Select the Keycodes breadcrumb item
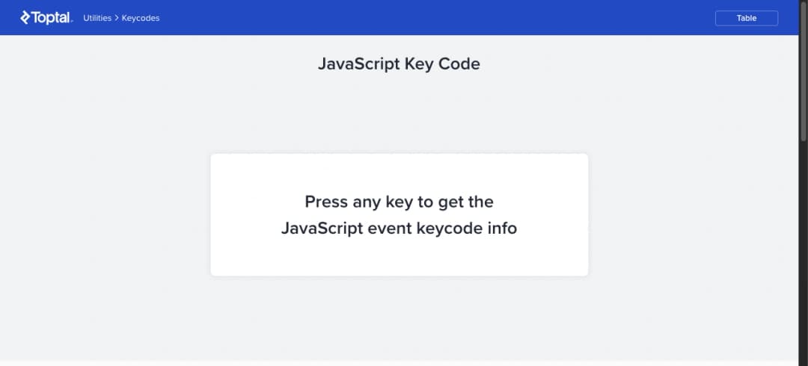Image resolution: width=808 pixels, height=366 pixels. click(x=141, y=18)
